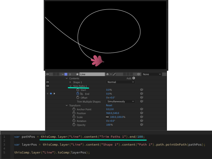Click the Line layer's label color swatch

click(66, 74)
